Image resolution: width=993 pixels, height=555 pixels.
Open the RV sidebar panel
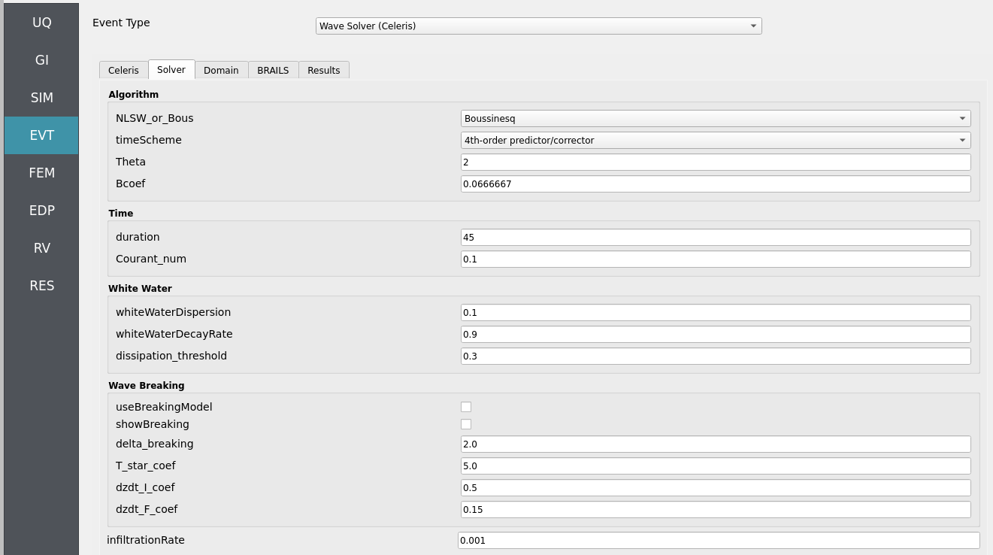(41, 248)
